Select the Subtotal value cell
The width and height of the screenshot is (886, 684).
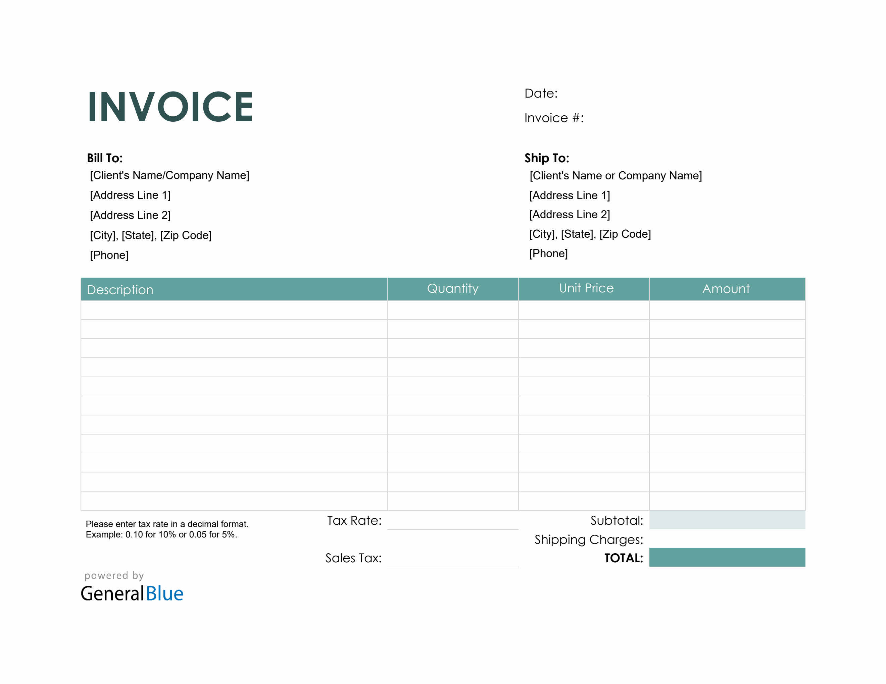point(726,520)
